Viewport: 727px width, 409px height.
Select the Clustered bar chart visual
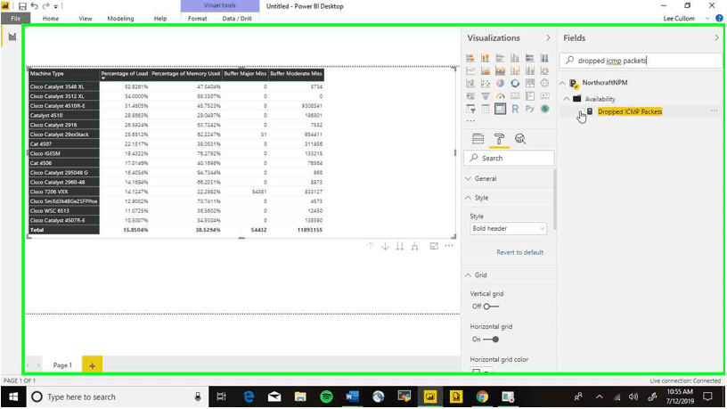500,58
